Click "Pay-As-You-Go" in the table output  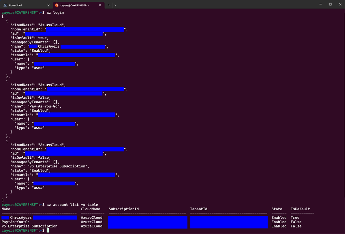(16, 222)
